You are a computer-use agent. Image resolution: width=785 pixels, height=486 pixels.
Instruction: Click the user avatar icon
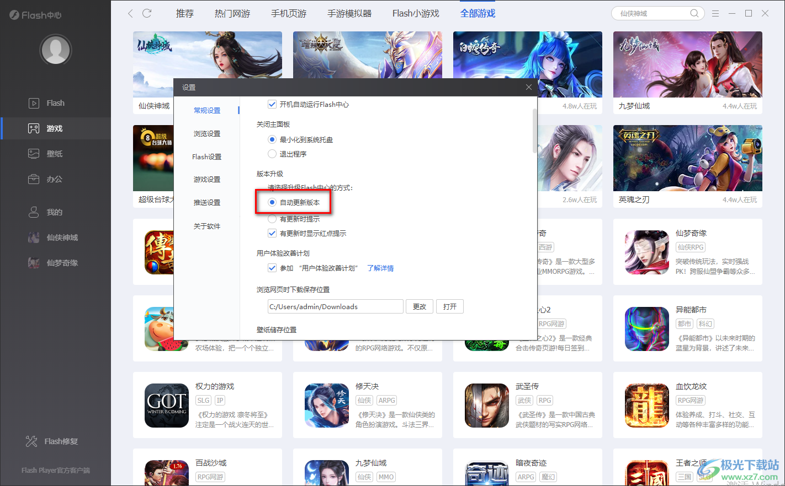click(x=56, y=50)
